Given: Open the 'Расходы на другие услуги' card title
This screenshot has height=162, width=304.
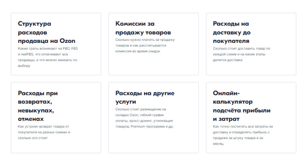Looking at the screenshot, I should coord(145,98).
